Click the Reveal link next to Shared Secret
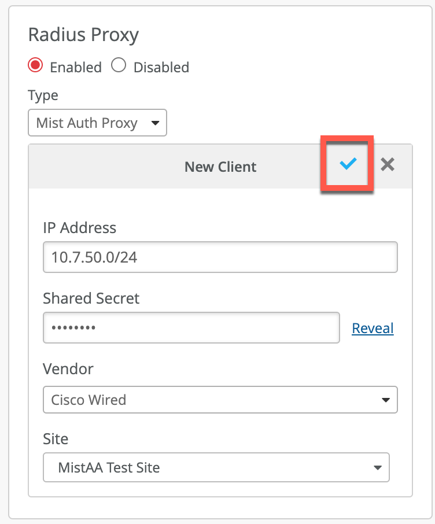 pos(373,328)
